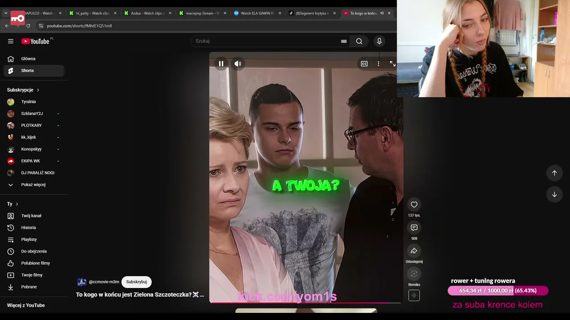
Task: Open the SzklanaY2J channel
Action: pos(34,114)
